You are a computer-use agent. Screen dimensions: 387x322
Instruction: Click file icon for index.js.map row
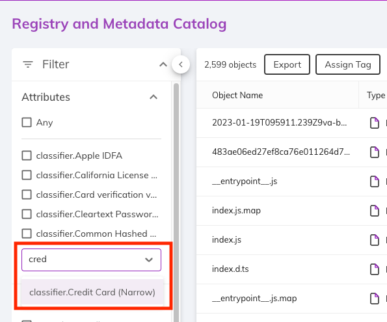[375, 211]
